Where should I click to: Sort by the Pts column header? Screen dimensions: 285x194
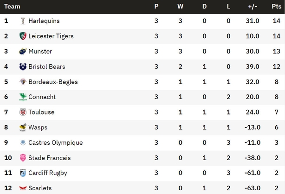click(277, 7)
